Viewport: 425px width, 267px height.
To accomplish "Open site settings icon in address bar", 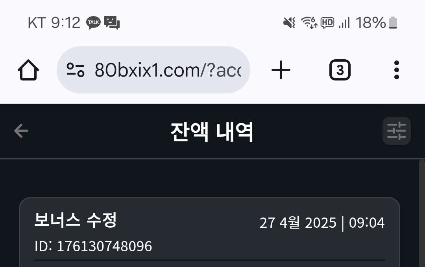I will [75, 70].
